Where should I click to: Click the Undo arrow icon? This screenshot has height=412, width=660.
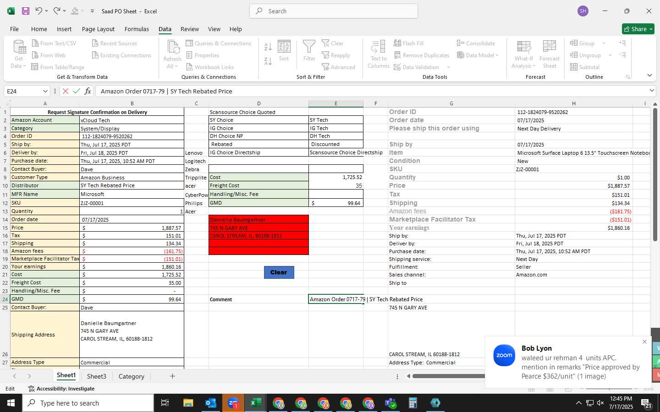pyautogui.click(x=39, y=11)
